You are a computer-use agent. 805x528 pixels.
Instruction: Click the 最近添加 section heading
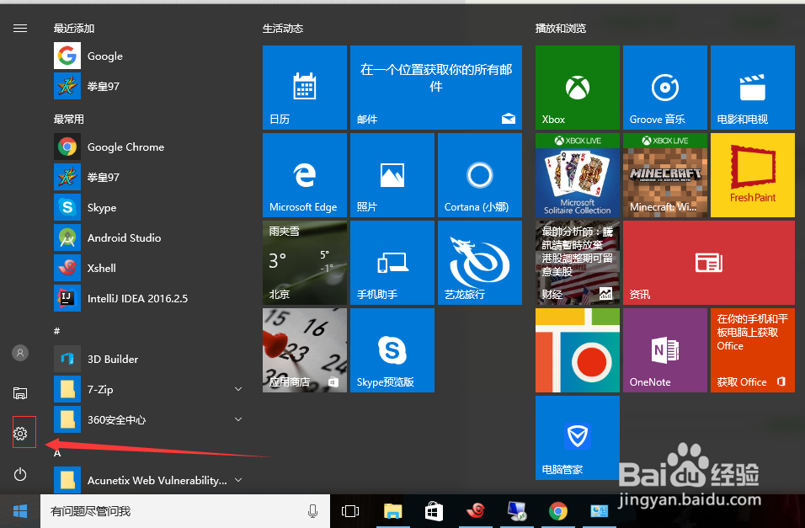(74, 29)
